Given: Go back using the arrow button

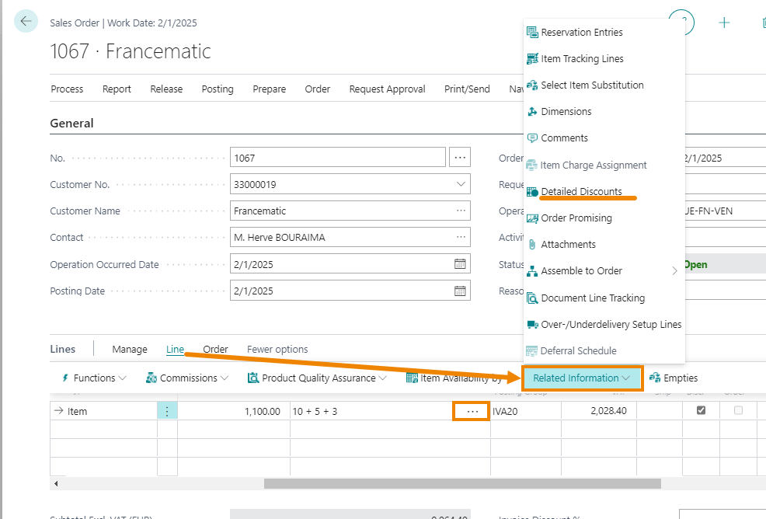Looking at the screenshot, I should [x=26, y=21].
